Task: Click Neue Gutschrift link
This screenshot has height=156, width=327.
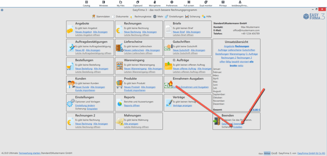Action: tap(181, 50)
